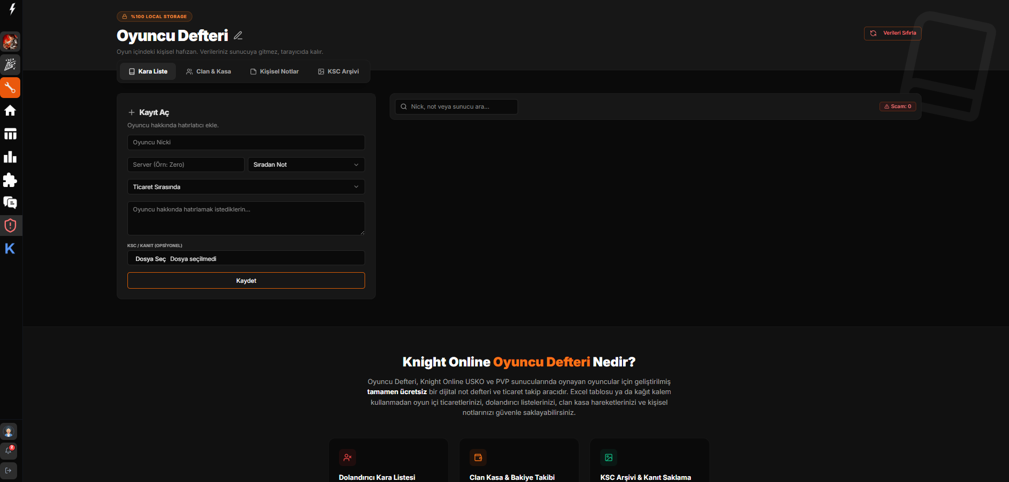The width and height of the screenshot is (1009, 482).
Task: Click the Verileri Sıfırla reset button
Action: (893, 33)
